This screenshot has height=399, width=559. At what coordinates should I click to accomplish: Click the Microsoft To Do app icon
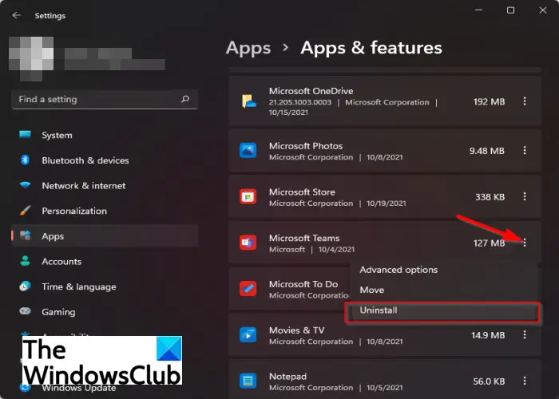(x=248, y=289)
